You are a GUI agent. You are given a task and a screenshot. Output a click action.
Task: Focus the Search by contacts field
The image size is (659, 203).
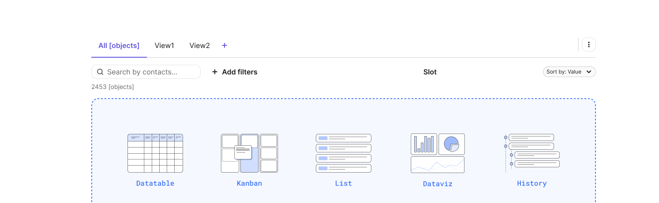click(146, 72)
